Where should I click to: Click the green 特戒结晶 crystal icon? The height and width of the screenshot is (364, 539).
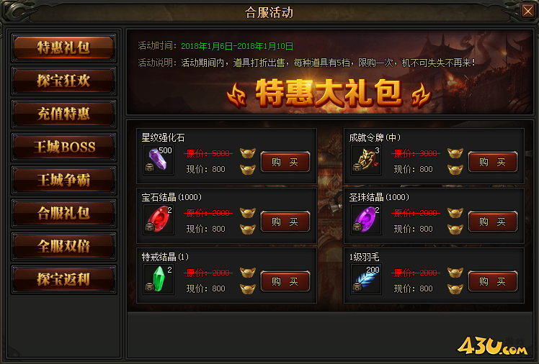pos(159,279)
